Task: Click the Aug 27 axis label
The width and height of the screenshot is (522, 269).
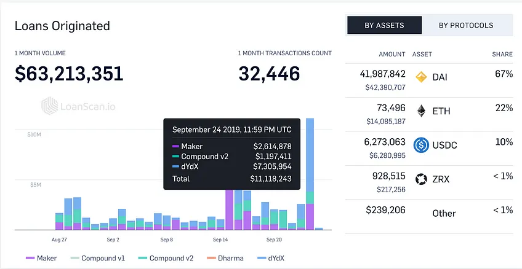Action: [x=59, y=240]
